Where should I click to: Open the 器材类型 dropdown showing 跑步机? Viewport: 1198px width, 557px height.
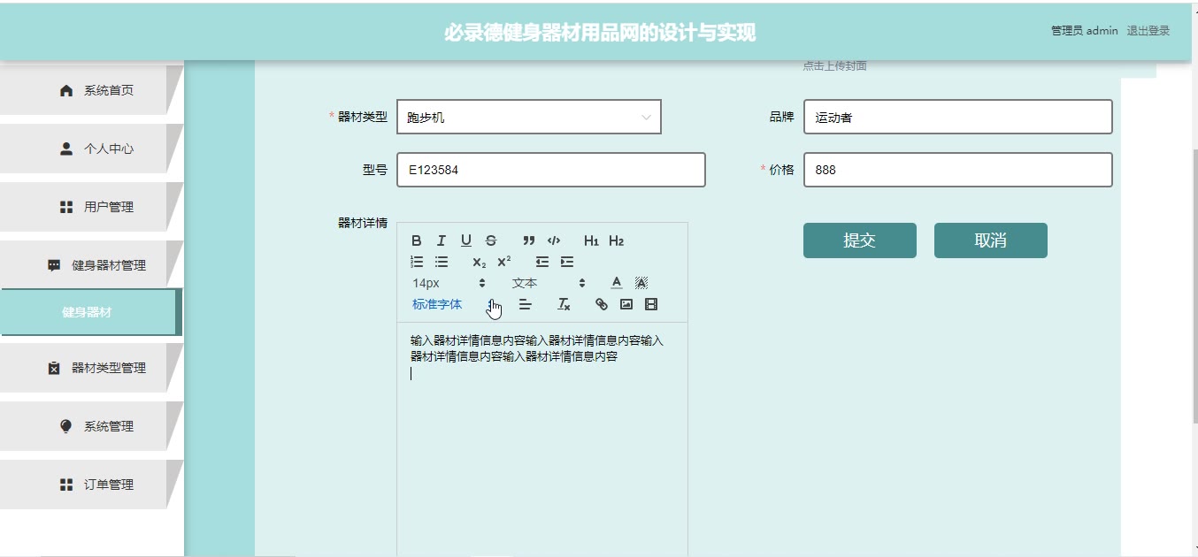528,117
